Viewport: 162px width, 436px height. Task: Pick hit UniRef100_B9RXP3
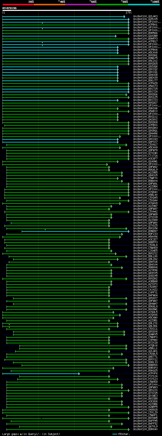tap(145, 368)
